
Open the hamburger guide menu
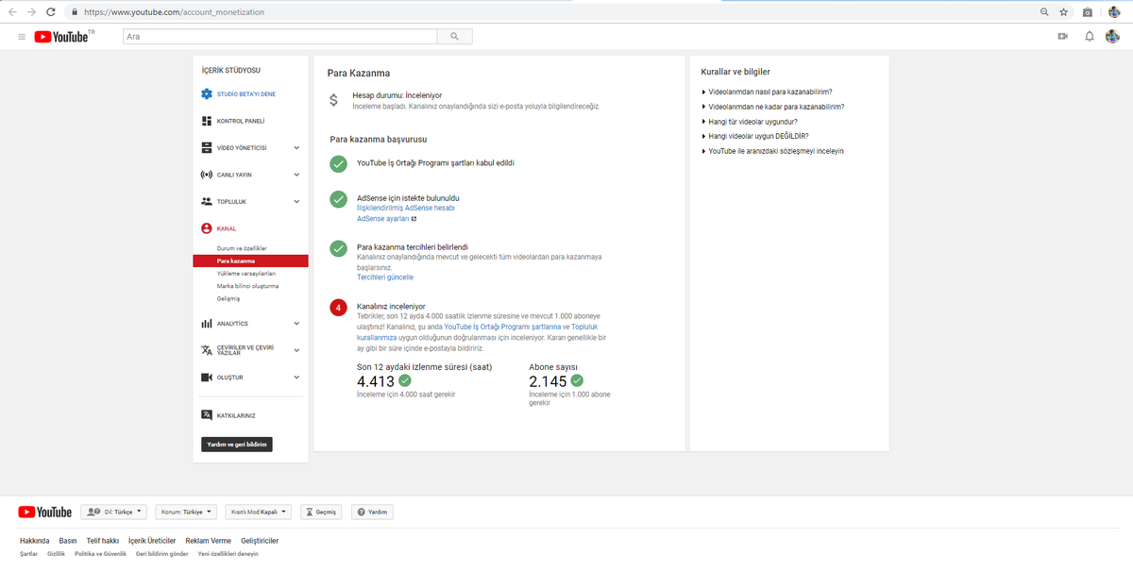(x=22, y=36)
